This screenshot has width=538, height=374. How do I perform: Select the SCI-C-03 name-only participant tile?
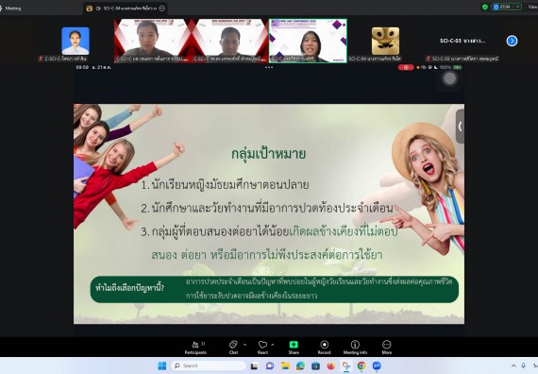click(462, 41)
